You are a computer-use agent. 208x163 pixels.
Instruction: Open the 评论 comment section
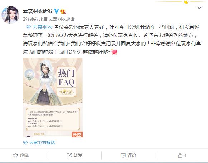[x=129, y=156]
